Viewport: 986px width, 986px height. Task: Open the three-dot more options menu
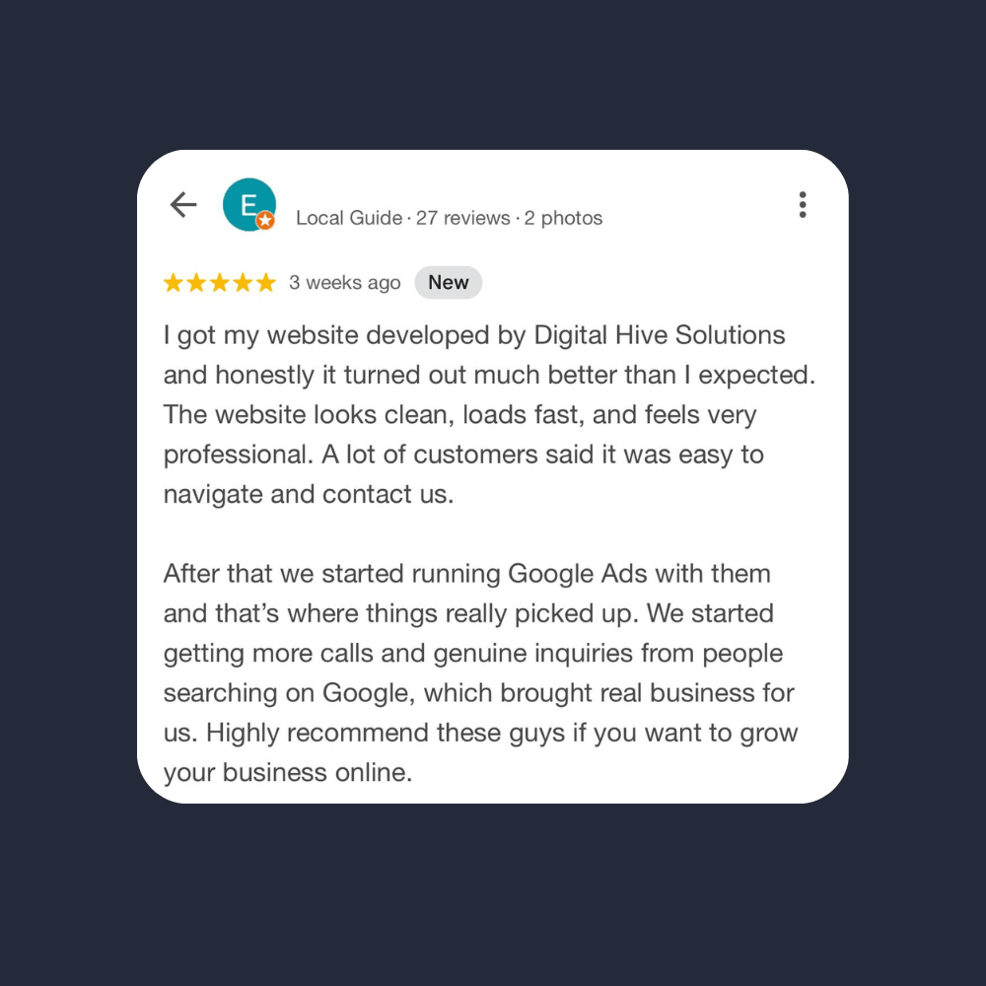803,205
